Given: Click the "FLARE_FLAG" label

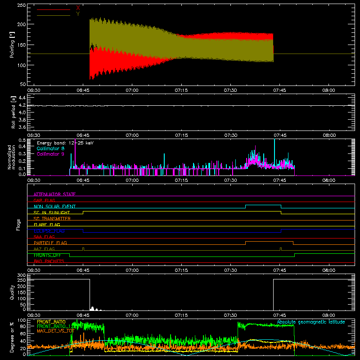Looking at the screenshot, I should tap(47, 225).
